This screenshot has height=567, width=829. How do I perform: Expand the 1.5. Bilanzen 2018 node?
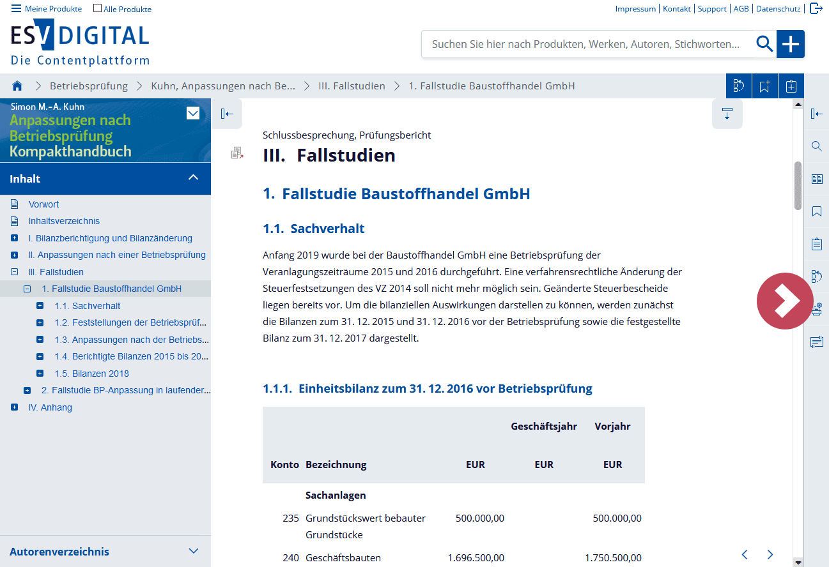click(40, 374)
